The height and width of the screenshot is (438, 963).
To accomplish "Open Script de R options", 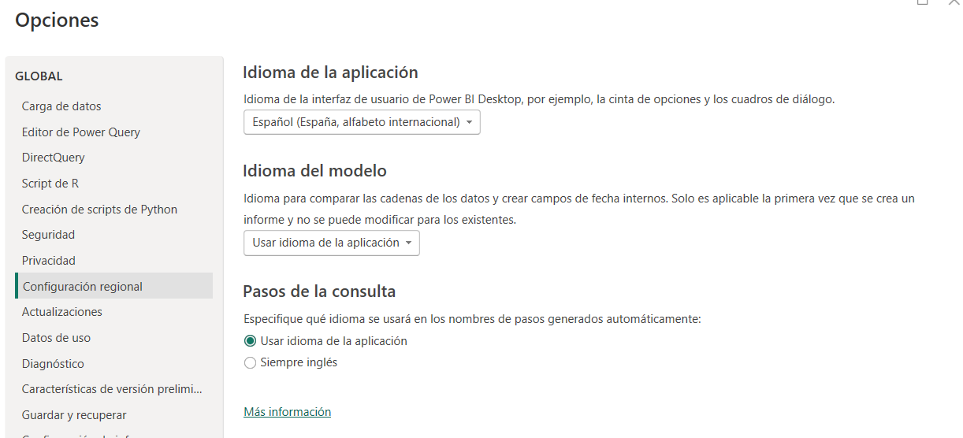I will (x=50, y=184).
